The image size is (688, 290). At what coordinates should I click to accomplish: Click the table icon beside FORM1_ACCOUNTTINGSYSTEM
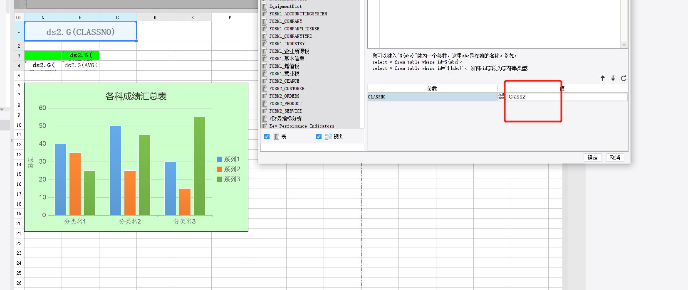pos(265,14)
